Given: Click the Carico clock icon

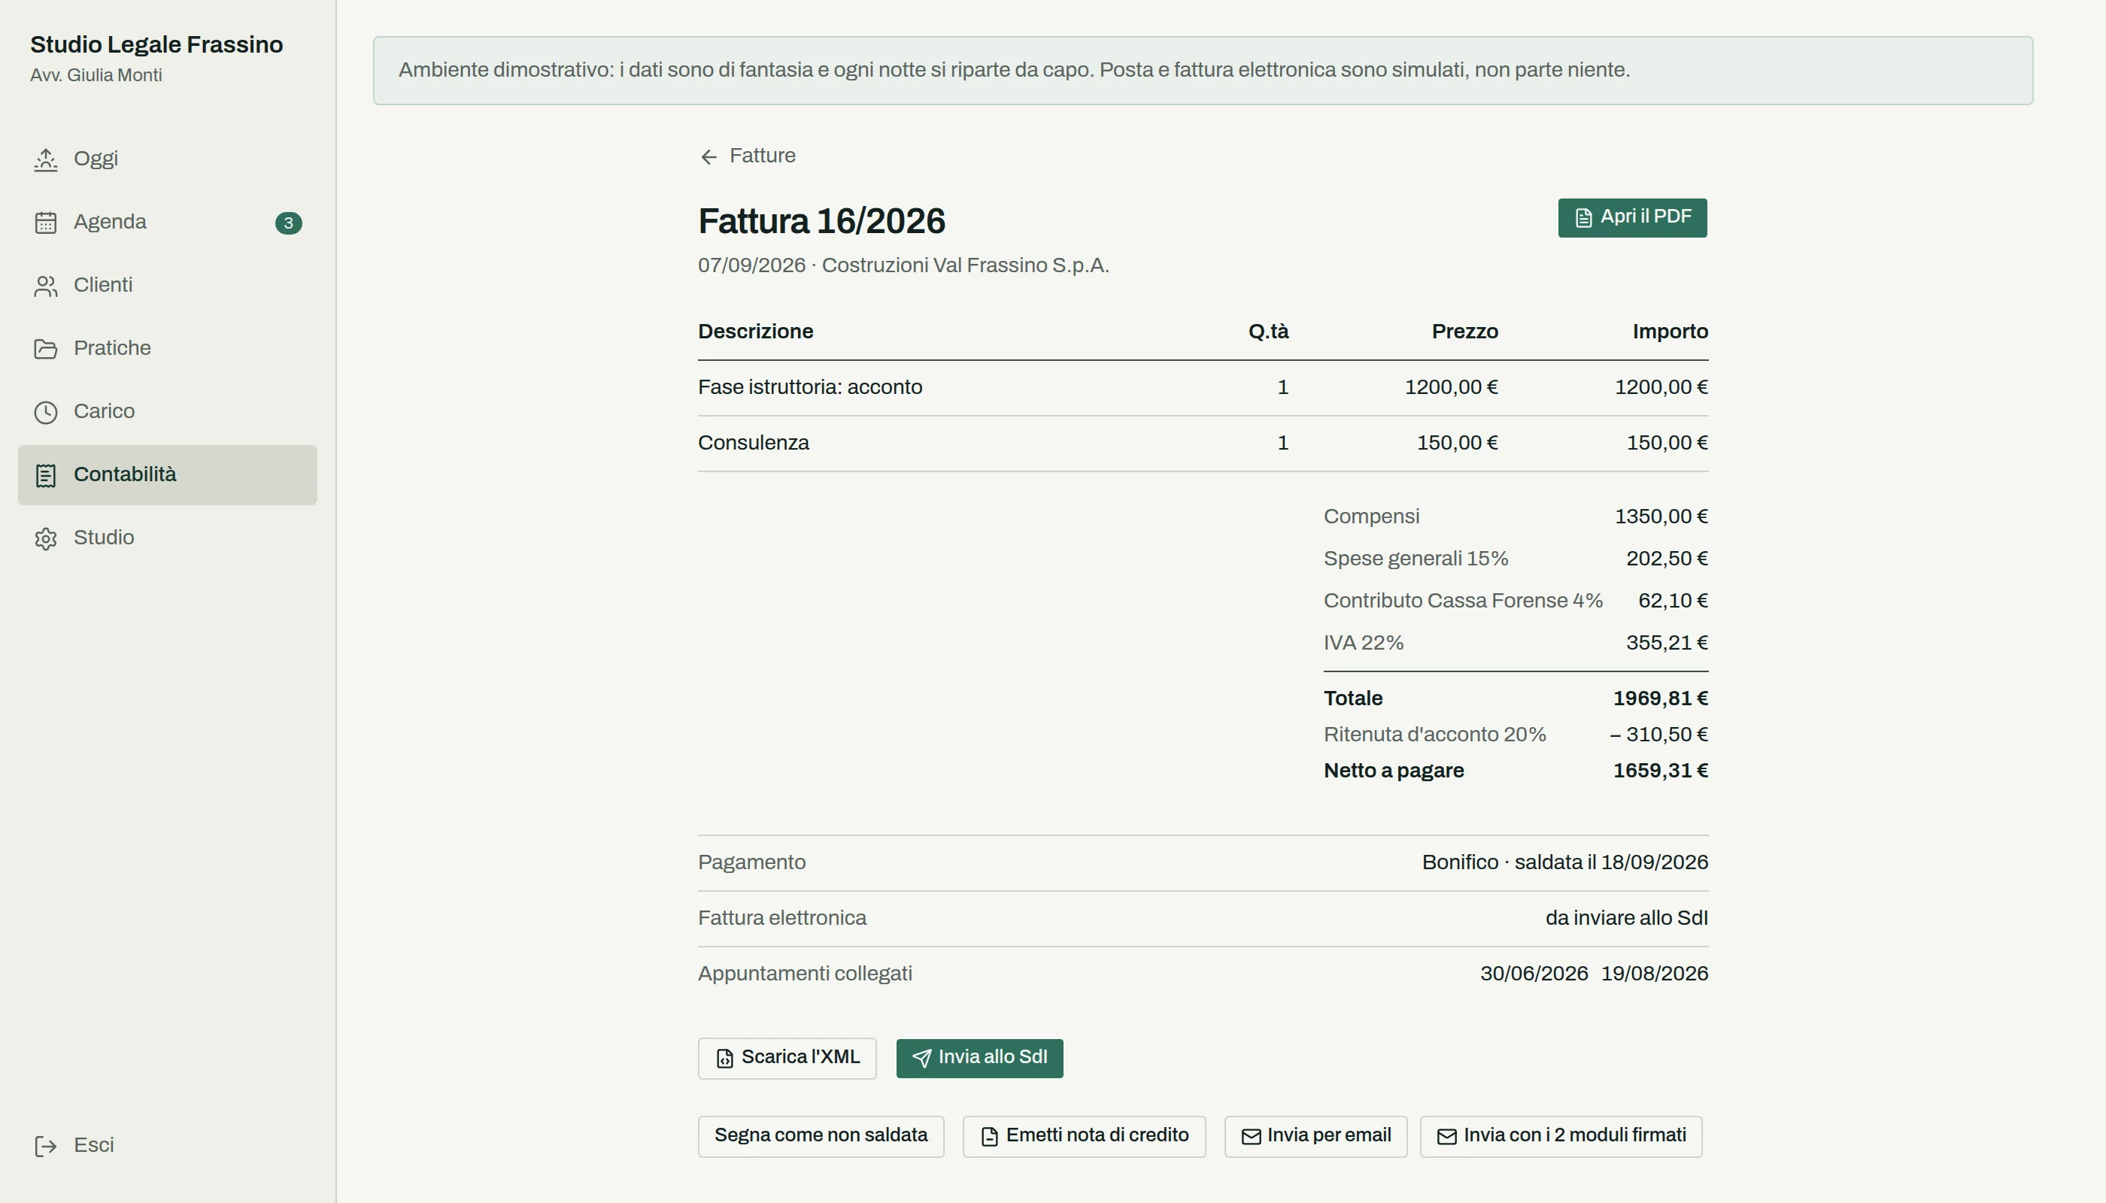Looking at the screenshot, I should pos(45,412).
